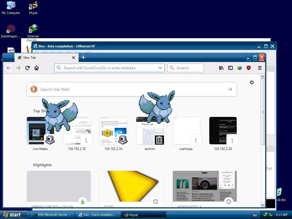Screen dimensions: 292x219
Task: Switch to Disc - Data compilation taskbar item
Action: click(x=98, y=215)
